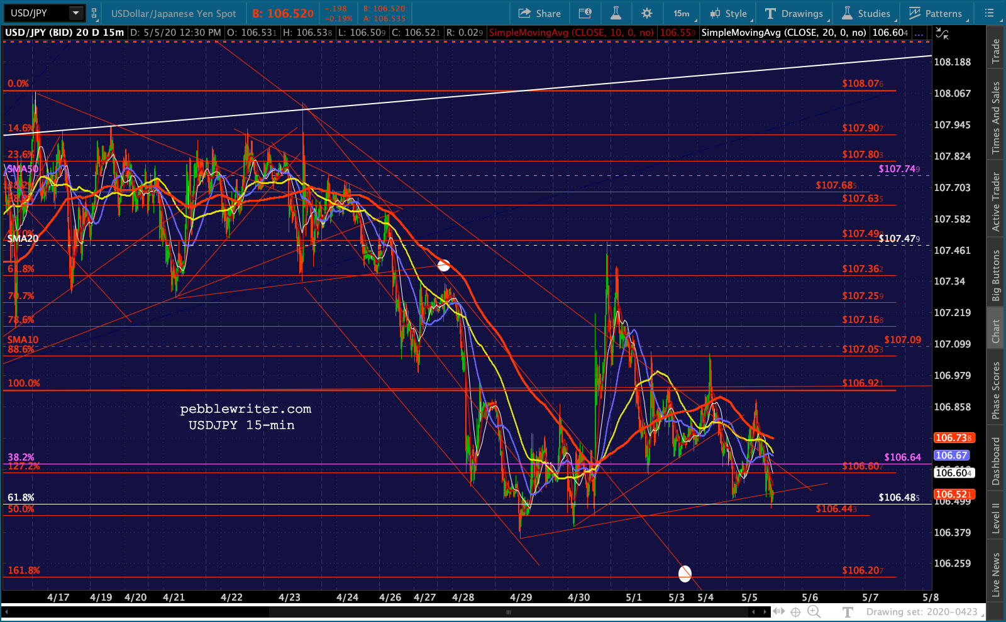Click the bottom text drawing T icon

[848, 612]
